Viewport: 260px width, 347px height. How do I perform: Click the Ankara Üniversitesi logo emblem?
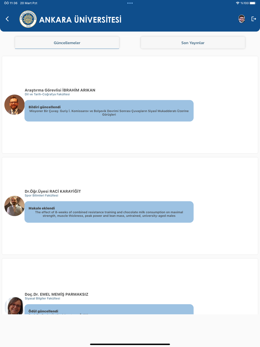[x=28, y=19]
